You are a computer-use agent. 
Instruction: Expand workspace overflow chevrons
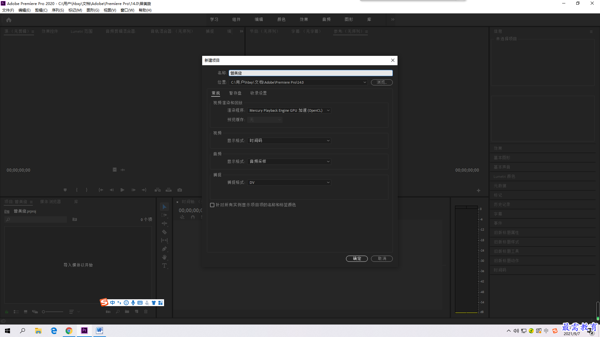(393, 19)
